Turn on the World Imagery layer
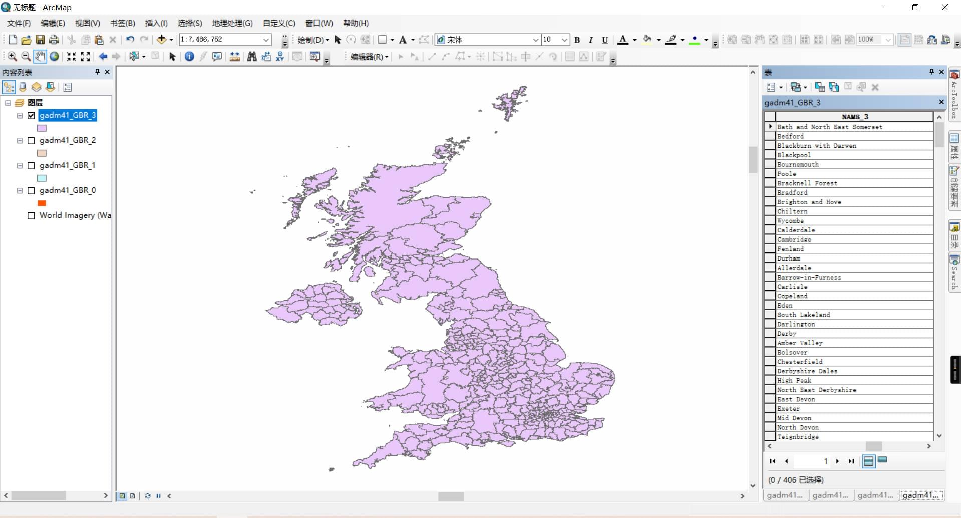961x518 pixels. (x=31, y=216)
